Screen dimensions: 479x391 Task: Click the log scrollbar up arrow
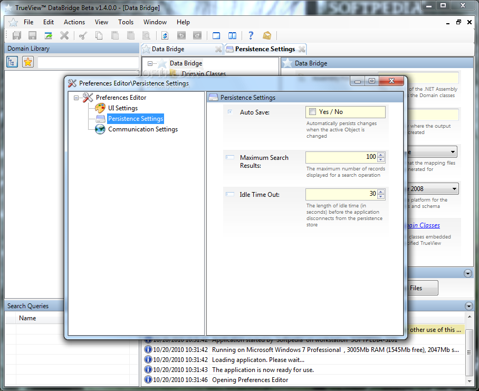click(469, 317)
